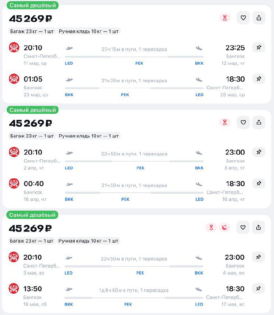Click the night transfer moon icon
The width and height of the screenshot is (274, 315).
[224, 227]
